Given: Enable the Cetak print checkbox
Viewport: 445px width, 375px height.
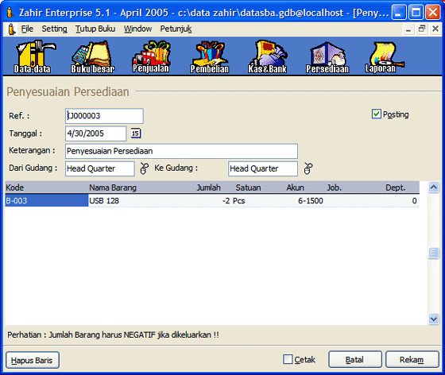Looking at the screenshot, I should click(x=288, y=359).
